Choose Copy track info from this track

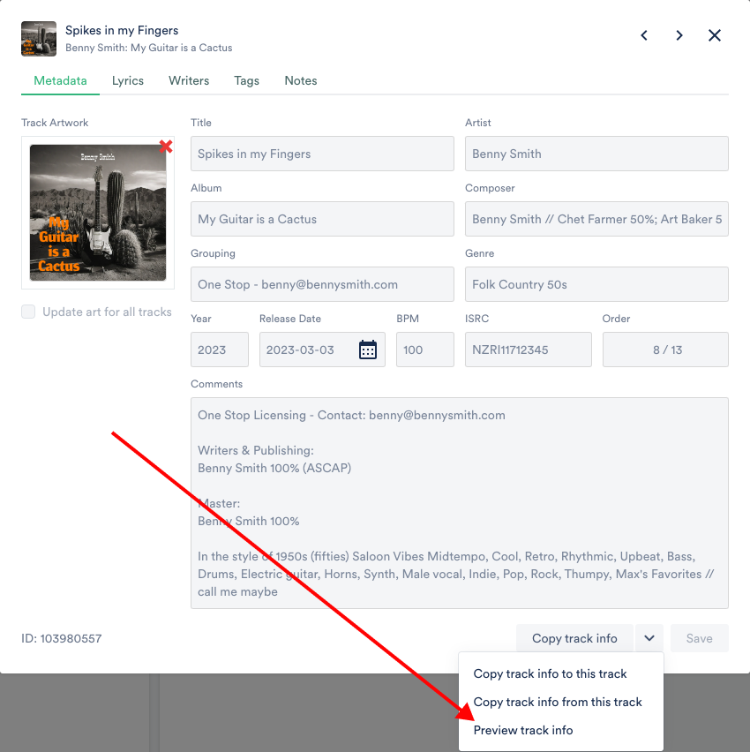[558, 702]
